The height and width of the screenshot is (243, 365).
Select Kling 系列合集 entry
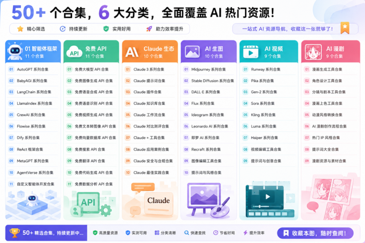(x=269, y=115)
